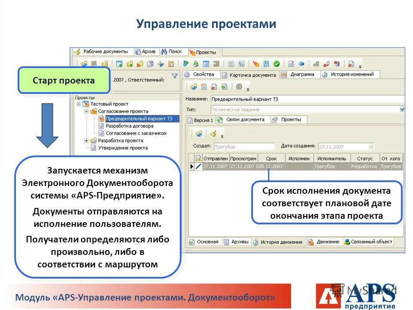Click the Исполнитель column header

pos(332,159)
